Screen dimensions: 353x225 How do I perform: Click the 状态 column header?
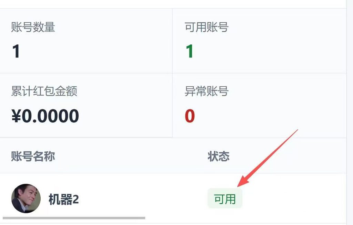tap(218, 156)
